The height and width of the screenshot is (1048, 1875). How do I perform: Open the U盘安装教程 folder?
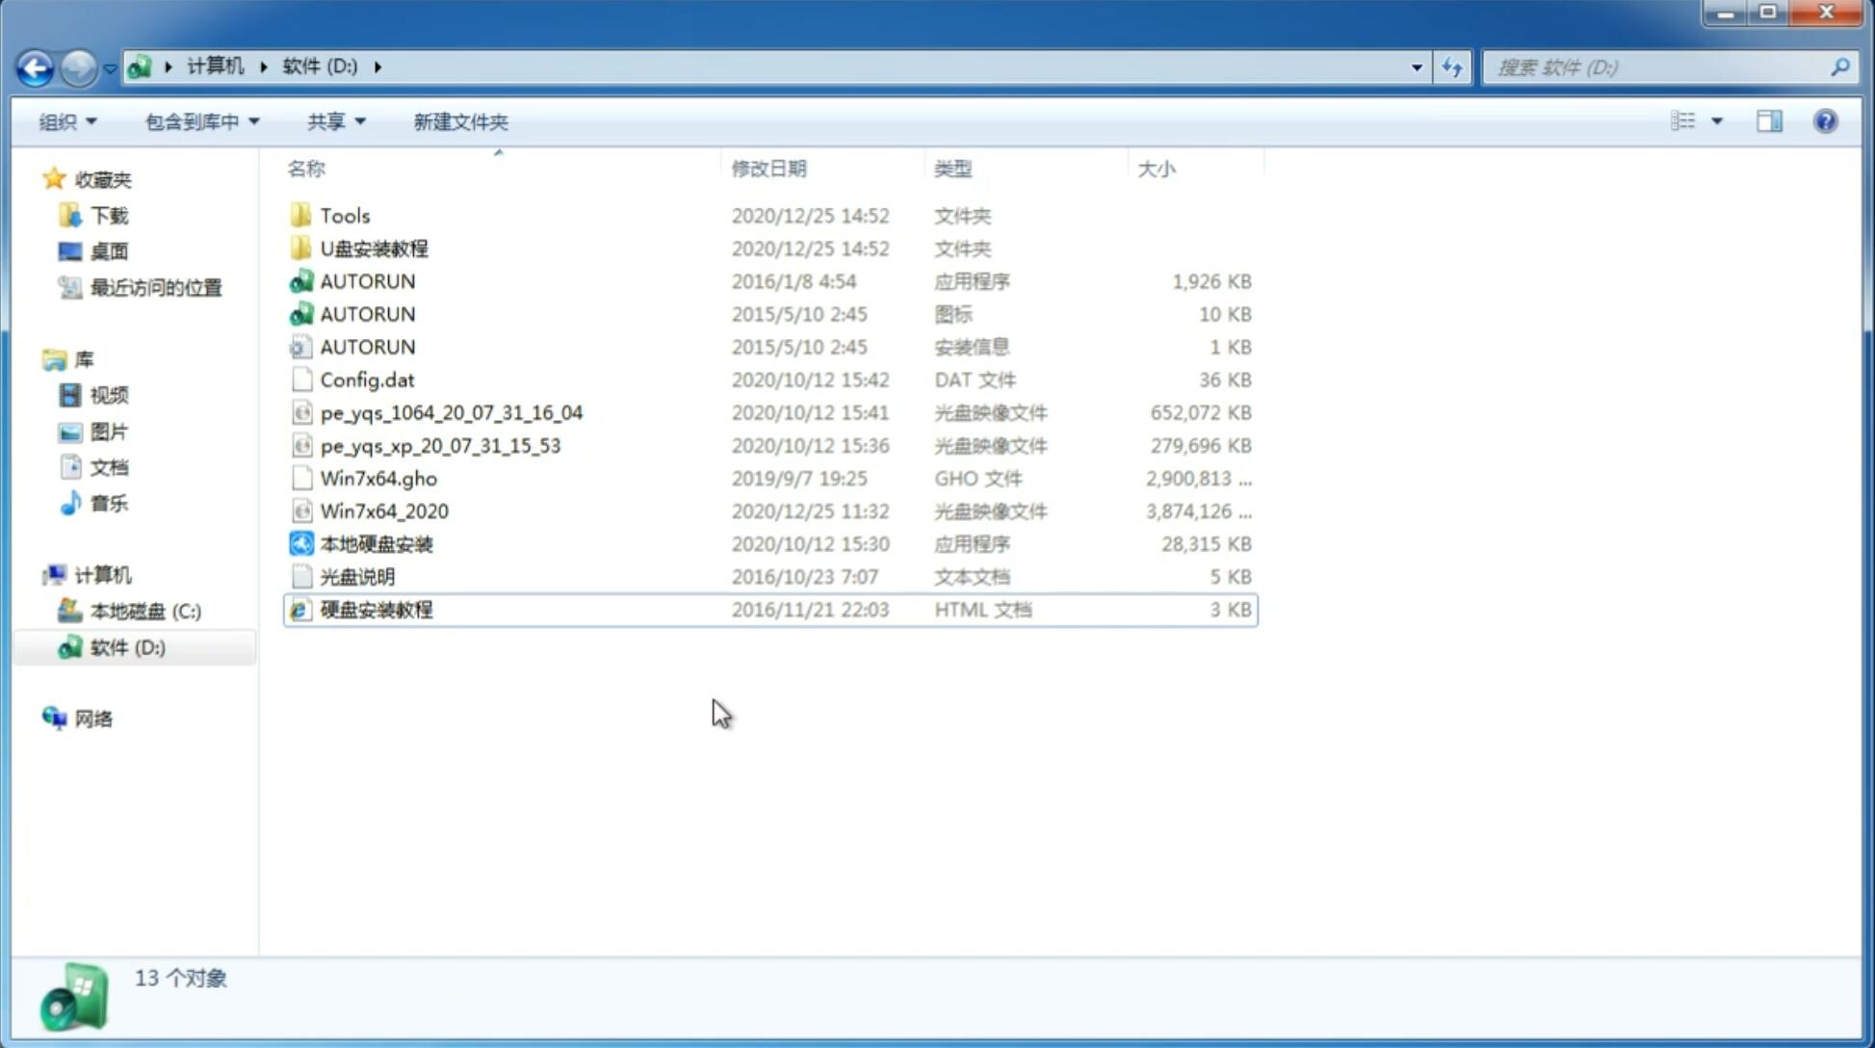(375, 248)
